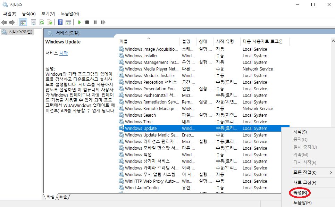Select the Windows Perception 서비스 row
This screenshot has height=207, width=335.
(204, 82)
